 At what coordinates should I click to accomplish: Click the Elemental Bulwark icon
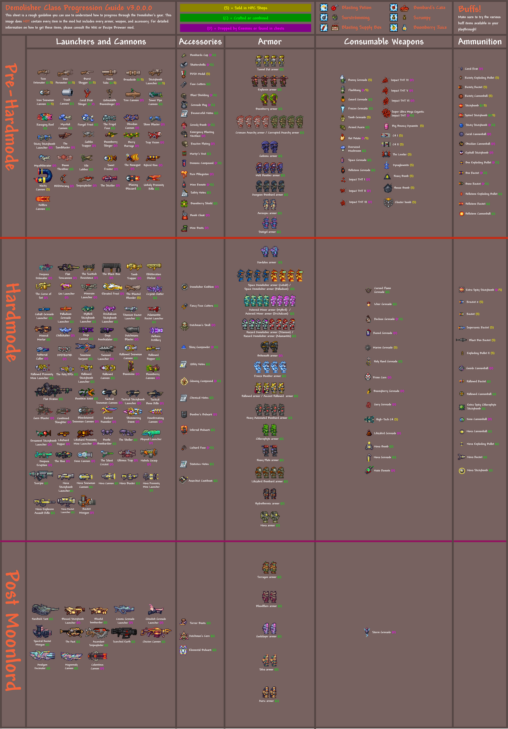pos(183,650)
